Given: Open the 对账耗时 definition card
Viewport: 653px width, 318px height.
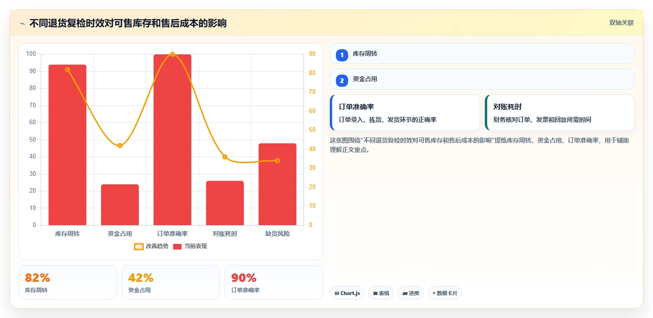Looking at the screenshot, I should pyautogui.click(x=560, y=113).
